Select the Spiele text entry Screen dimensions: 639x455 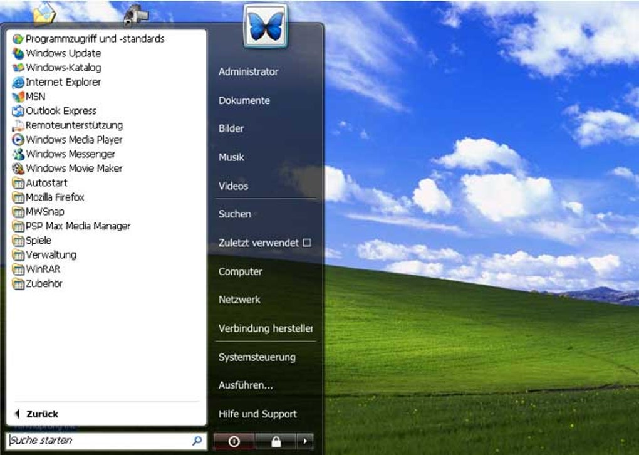[39, 241]
